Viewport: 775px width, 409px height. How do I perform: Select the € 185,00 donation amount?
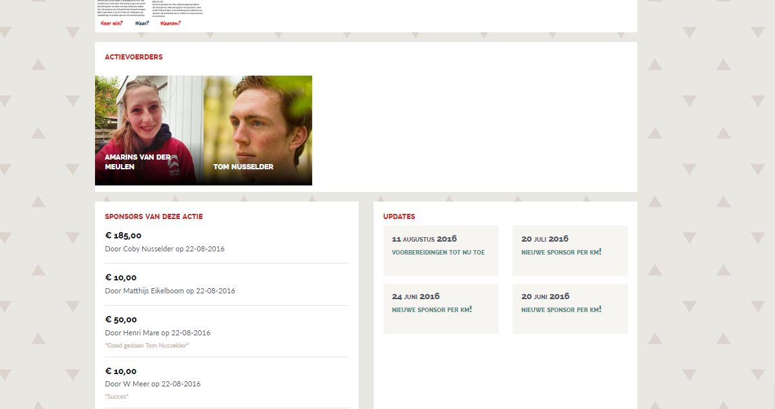pyautogui.click(x=123, y=236)
